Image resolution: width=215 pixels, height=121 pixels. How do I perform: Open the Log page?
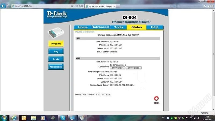pyautogui.click(x=56, y=51)
